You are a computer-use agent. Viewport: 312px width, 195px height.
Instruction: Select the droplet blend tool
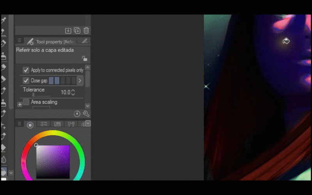point(4,160)
